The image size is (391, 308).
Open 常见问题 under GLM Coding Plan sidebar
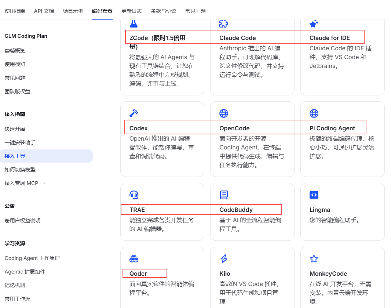click(15, 78)
